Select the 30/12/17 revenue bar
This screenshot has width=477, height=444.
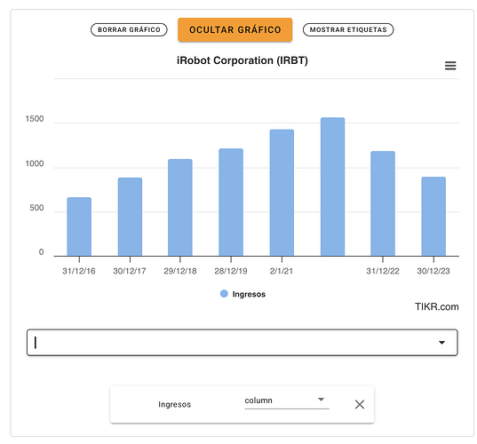130,217
